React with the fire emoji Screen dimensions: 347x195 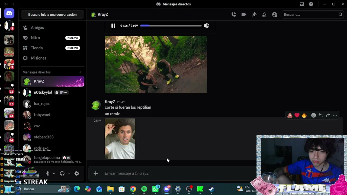tap(304, 115)
